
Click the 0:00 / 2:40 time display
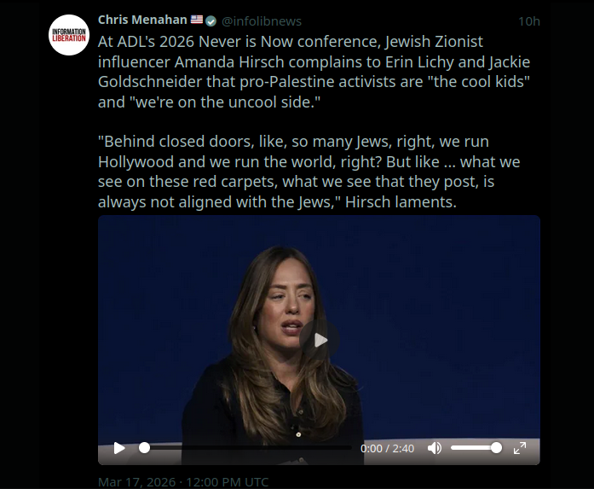(x=387, y=448)
